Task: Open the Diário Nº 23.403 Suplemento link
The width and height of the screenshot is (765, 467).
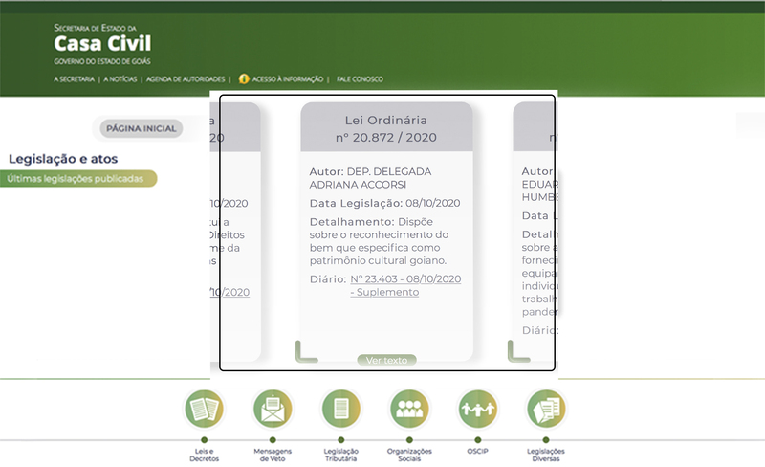Action: click(x=404, y=285)
